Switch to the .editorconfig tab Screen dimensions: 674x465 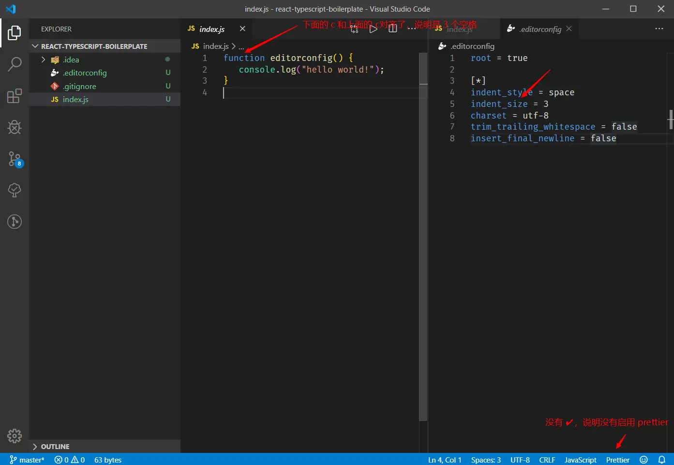(x=539, y=29)
